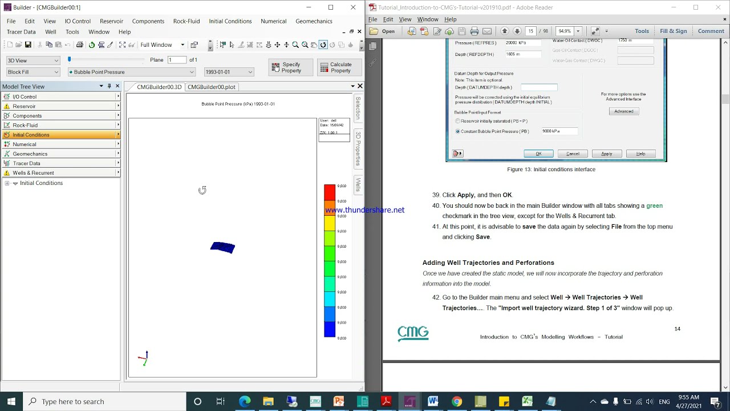This screenshot has width=730, height=411.
Task: Click the dark blue swatch on the legend
Action: 330,329
